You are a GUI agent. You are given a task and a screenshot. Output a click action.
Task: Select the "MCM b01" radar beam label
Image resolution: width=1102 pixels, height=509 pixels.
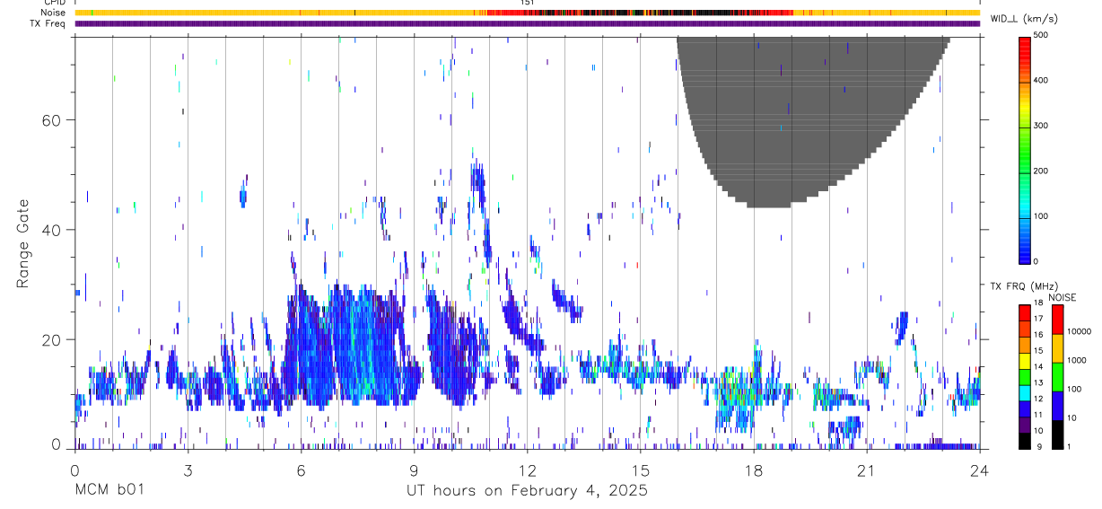click(x=109, y=490)
